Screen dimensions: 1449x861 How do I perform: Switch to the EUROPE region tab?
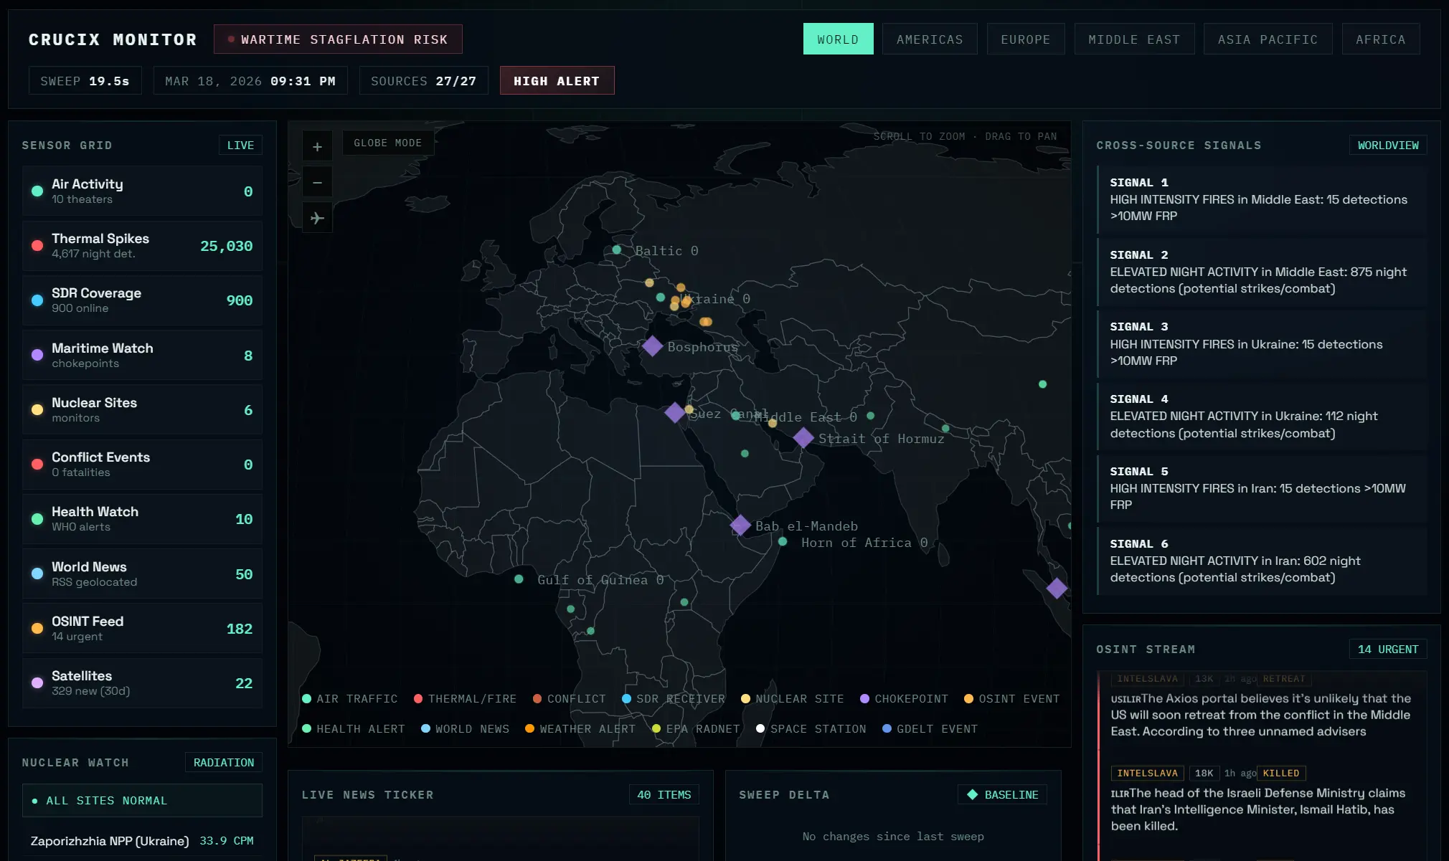coord(1026,39)
